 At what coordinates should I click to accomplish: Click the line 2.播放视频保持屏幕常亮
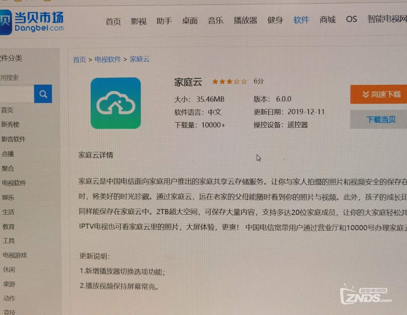click(x=119, y=286)
